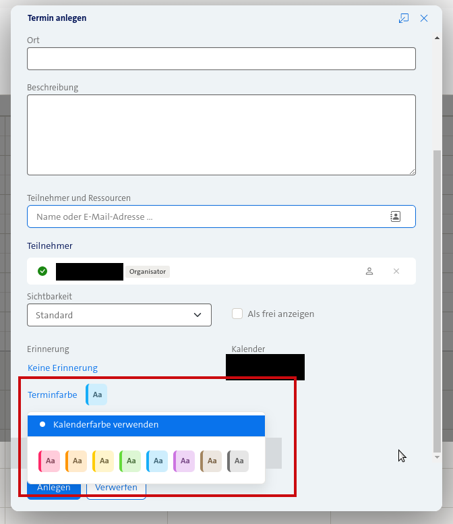Screen dimensions: 453x524
Task: Choose the purple appointment color swatch
Action: click(184, 461)
